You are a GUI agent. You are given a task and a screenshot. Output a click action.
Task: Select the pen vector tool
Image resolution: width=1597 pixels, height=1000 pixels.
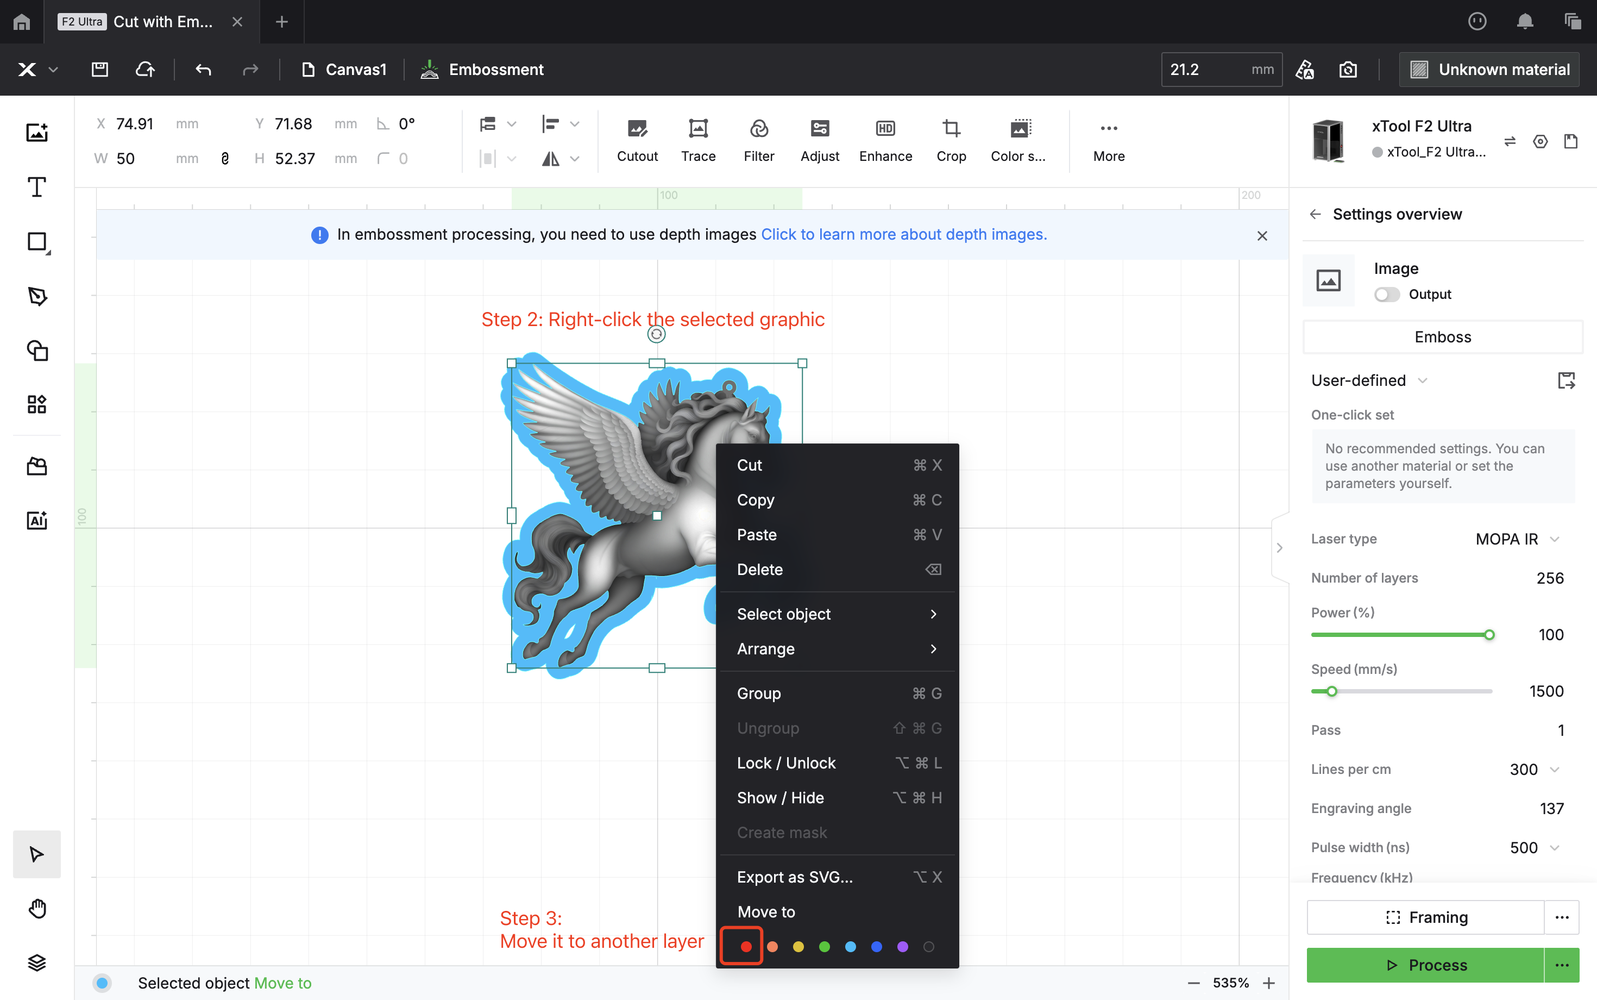pyautogui.click(x=37, y=296)
